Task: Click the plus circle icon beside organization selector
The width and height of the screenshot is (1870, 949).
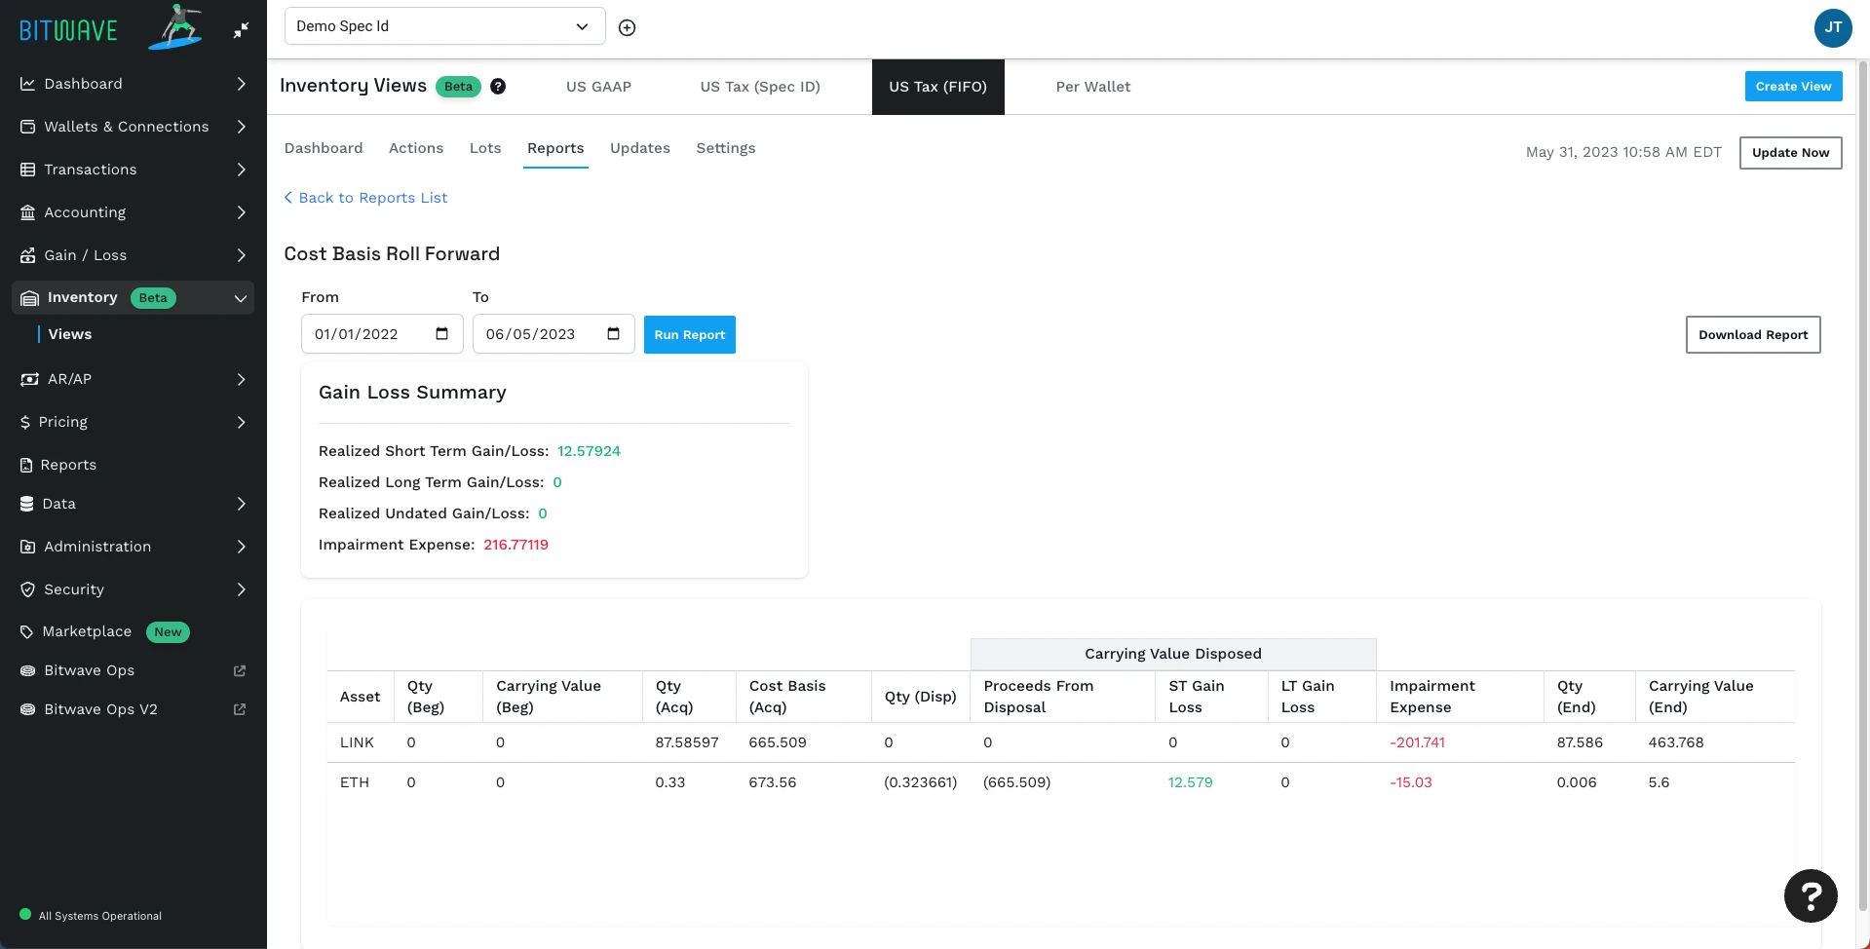Action: click(628, 27)
